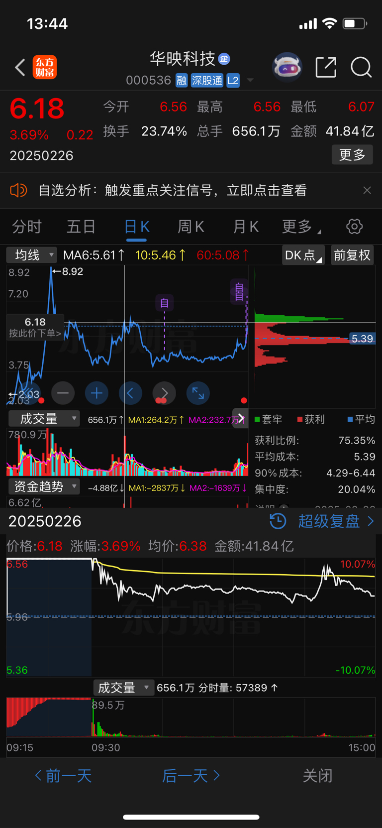Expand the 更多 chart period menu
Viewport: 382px width, 828px height.
click(x=301, y=227)
